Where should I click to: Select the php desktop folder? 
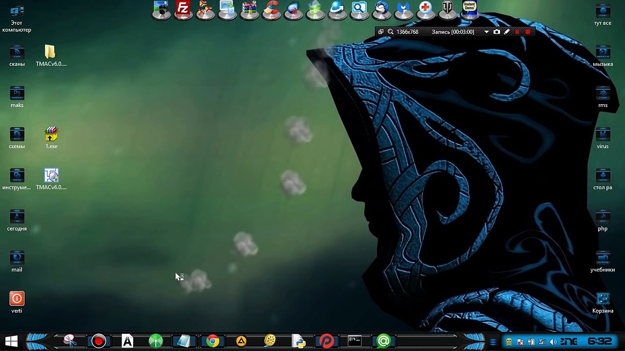[x=603, y=220]
